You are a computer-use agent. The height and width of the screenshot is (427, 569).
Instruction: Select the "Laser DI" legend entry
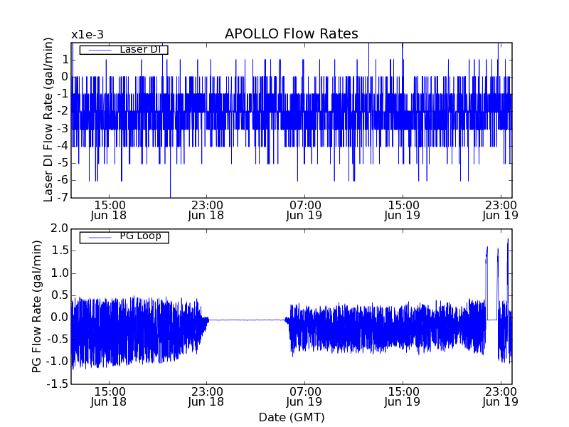coord(124,49)
